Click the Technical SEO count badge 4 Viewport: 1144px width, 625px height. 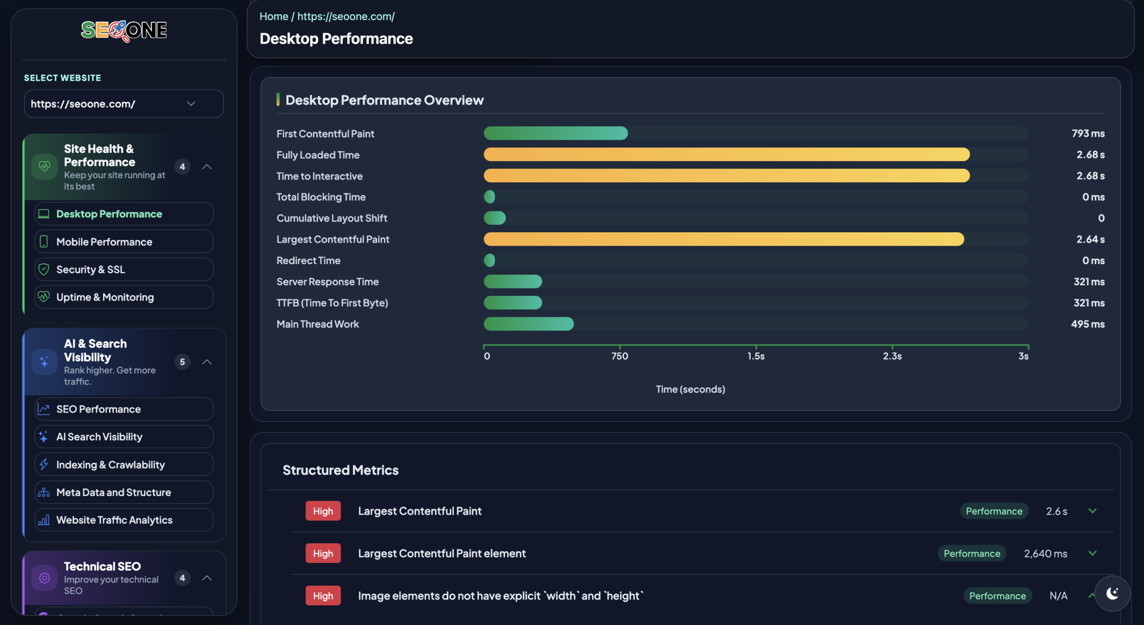tap(182, 578)
